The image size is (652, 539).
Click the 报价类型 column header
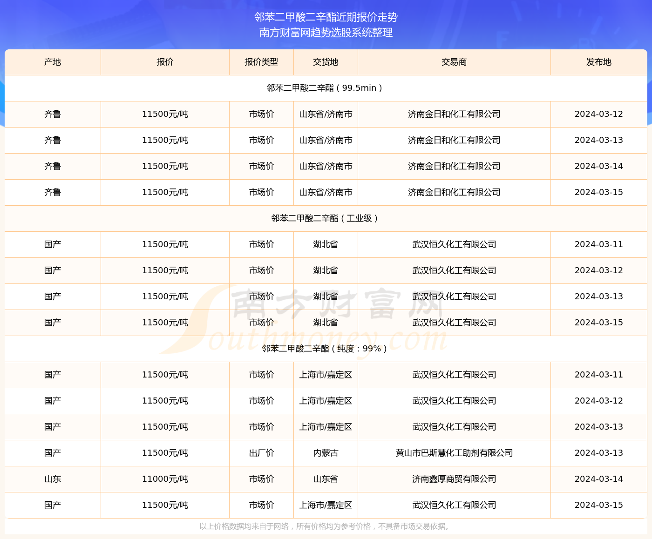pos(261,62)
